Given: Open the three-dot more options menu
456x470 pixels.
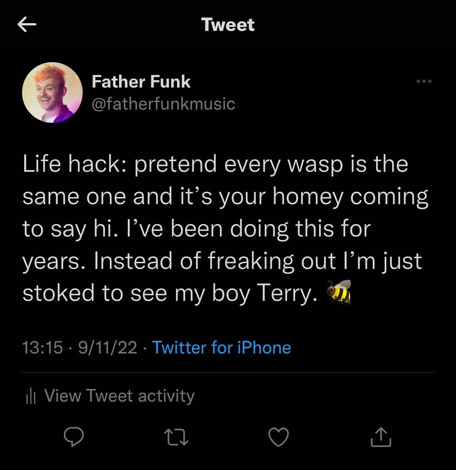Looking at the screenshot, I should pos(424,82).
